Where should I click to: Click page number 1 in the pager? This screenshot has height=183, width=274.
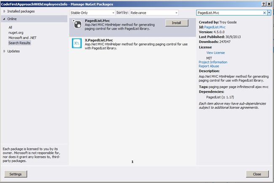click(x=132, y=162)
